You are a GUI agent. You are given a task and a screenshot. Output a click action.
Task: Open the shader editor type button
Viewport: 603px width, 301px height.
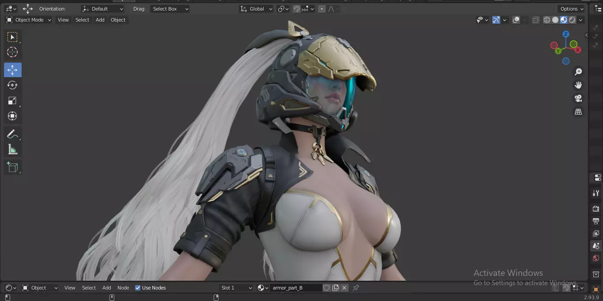(11, 288)
